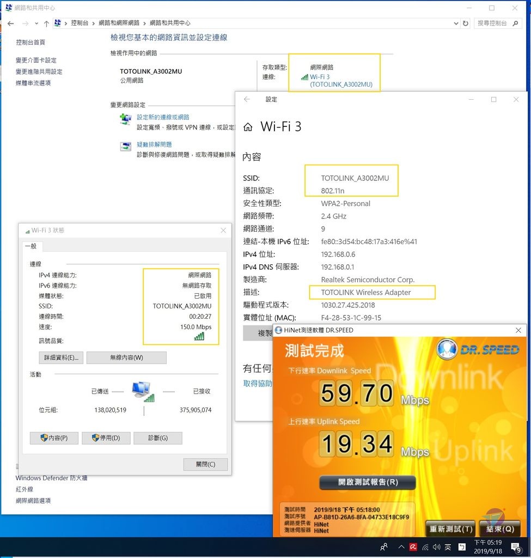Click 802.11n protocol value

point(333,191)
